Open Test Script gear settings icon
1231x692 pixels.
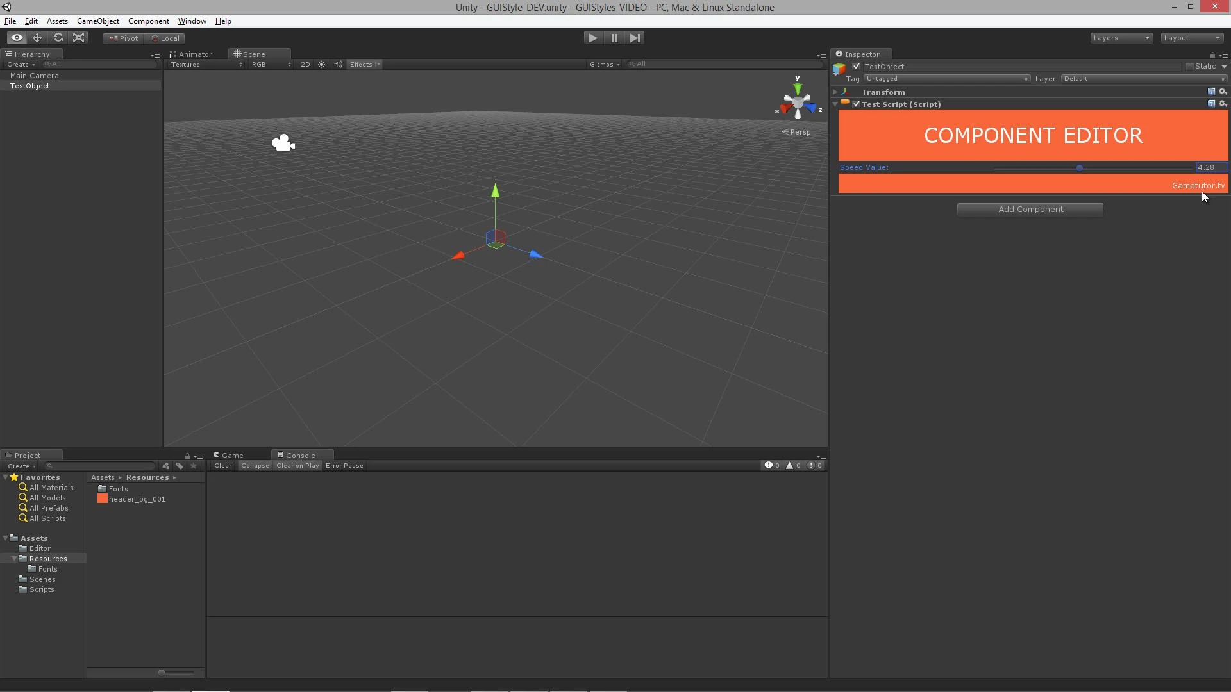point(1222,104)
